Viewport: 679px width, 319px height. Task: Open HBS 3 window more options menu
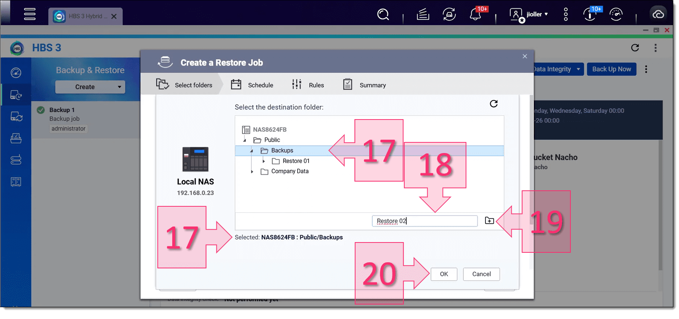pyautogui.click(x=655, y=48)
